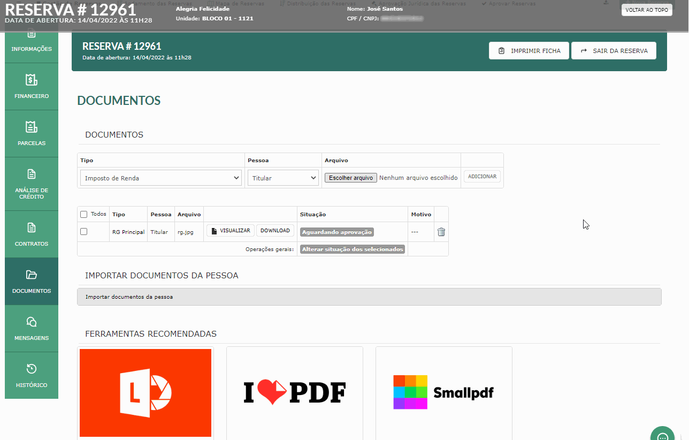This screenshot has width=689, height=440.
Task: Click the Documentos open folder icon
Action: tap(32, 275)
